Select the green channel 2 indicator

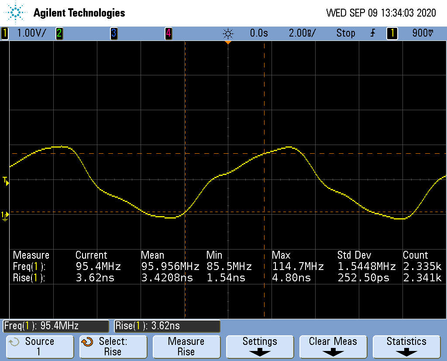point(59,33)
